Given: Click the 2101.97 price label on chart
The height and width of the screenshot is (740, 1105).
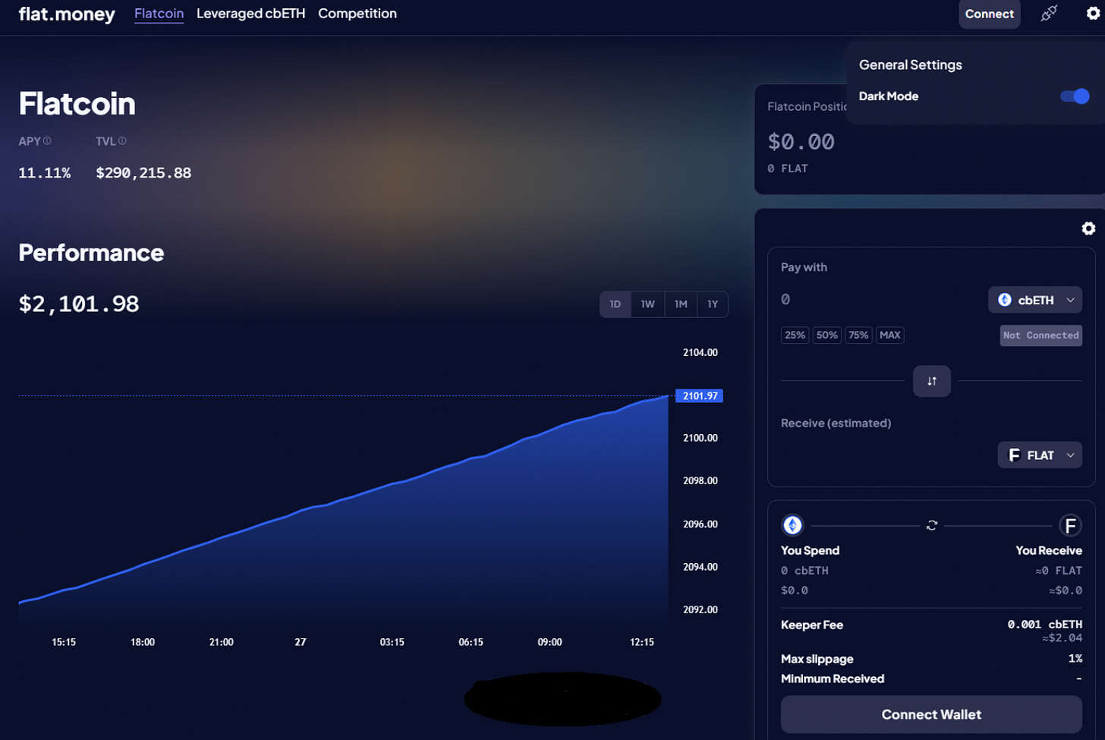Looking at the screenshot, I should click(699, 396).
